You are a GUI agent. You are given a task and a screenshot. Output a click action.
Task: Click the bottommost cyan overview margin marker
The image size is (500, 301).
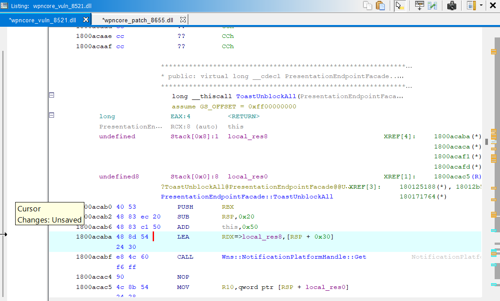pos(494,285)
